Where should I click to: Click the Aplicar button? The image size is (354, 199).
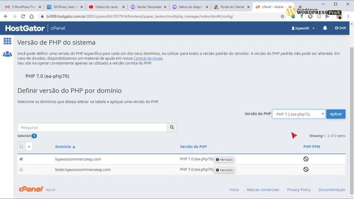tap(336, 114)
